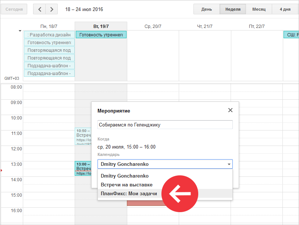Open Tuesday's Готовность утреннего all-day event

[x=101, y=35]
